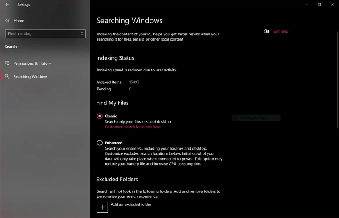Click the plus icon to add excluded folder

103,207
